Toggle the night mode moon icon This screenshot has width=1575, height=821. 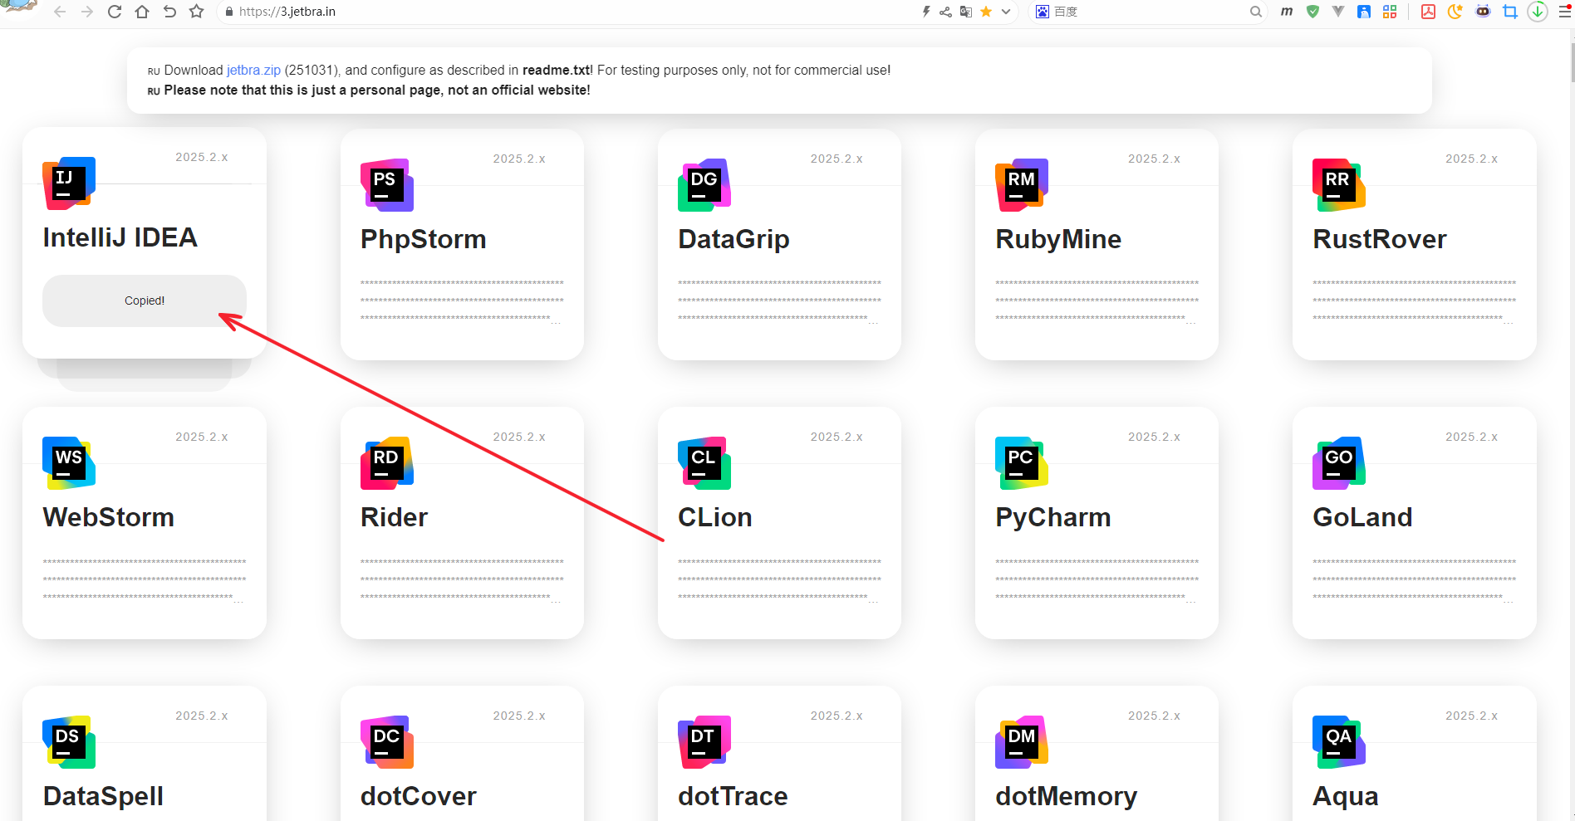[1455, 12]
